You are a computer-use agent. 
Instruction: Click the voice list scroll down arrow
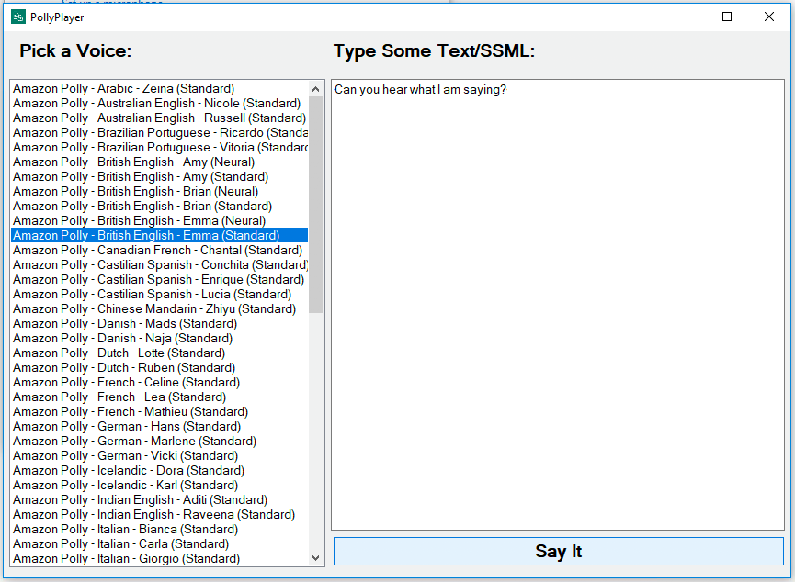315,558
